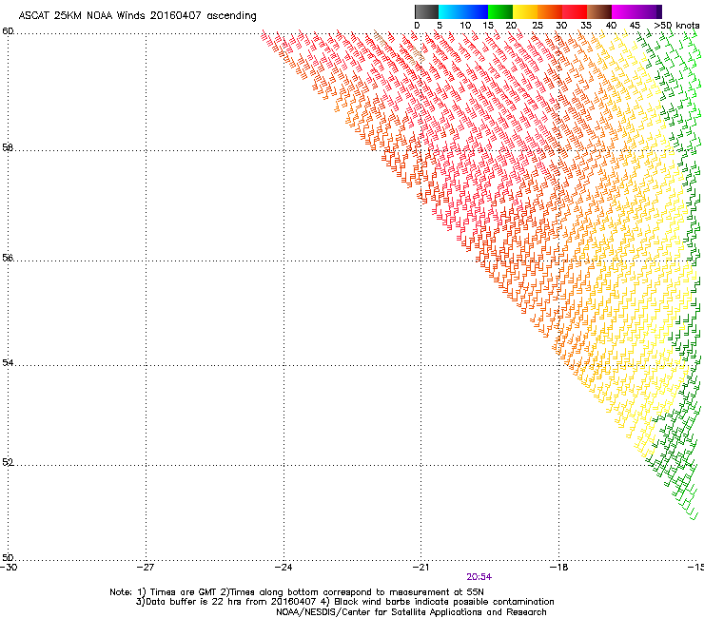
Task: Click the longitude -27 axis label
Action: [x=146, y=568]
